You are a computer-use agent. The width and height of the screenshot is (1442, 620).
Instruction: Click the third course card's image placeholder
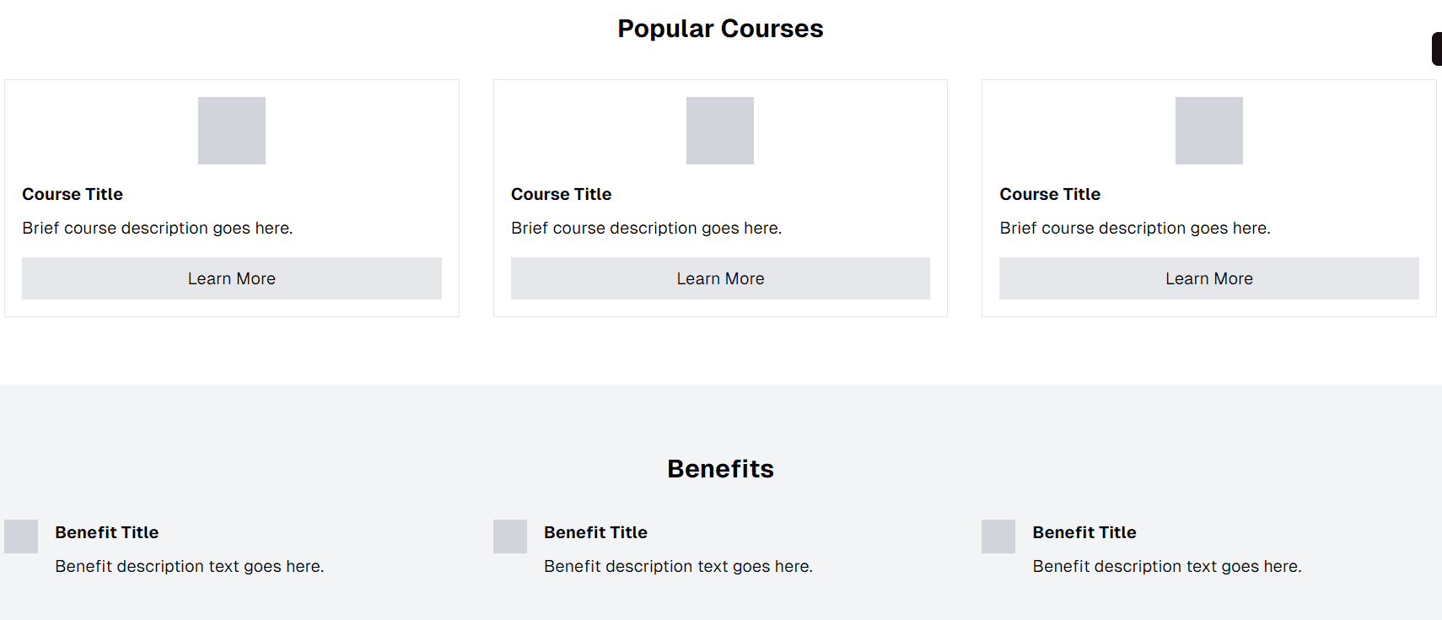1209,131
